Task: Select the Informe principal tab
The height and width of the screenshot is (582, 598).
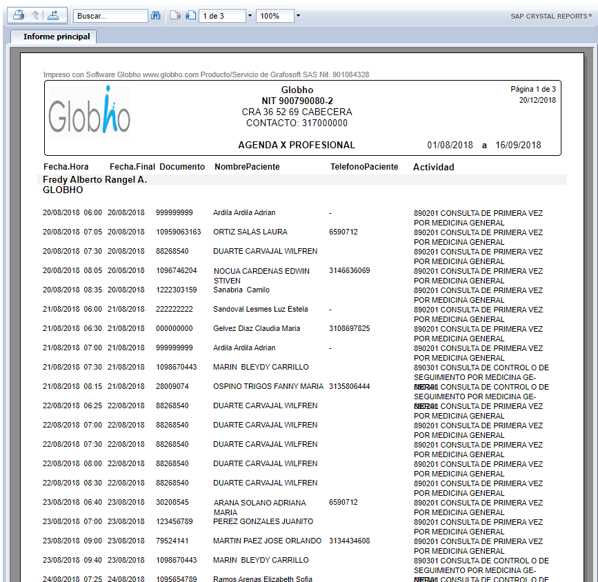Action: click(x=56, y=37)
